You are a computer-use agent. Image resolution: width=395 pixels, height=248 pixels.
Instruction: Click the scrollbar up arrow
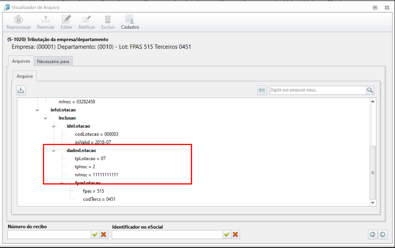(373, 101)
